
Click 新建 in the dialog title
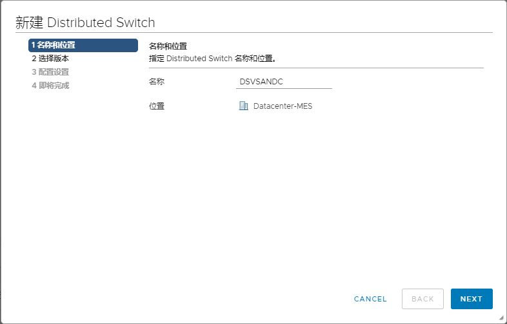pos(29,23)
